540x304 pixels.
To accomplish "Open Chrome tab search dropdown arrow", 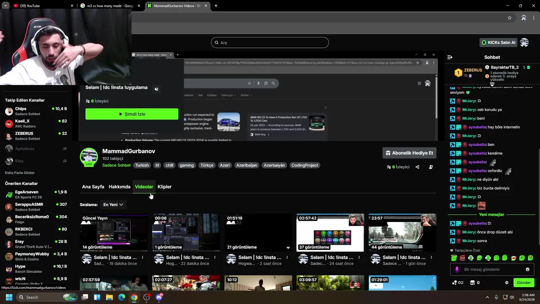I will (5, 5).
